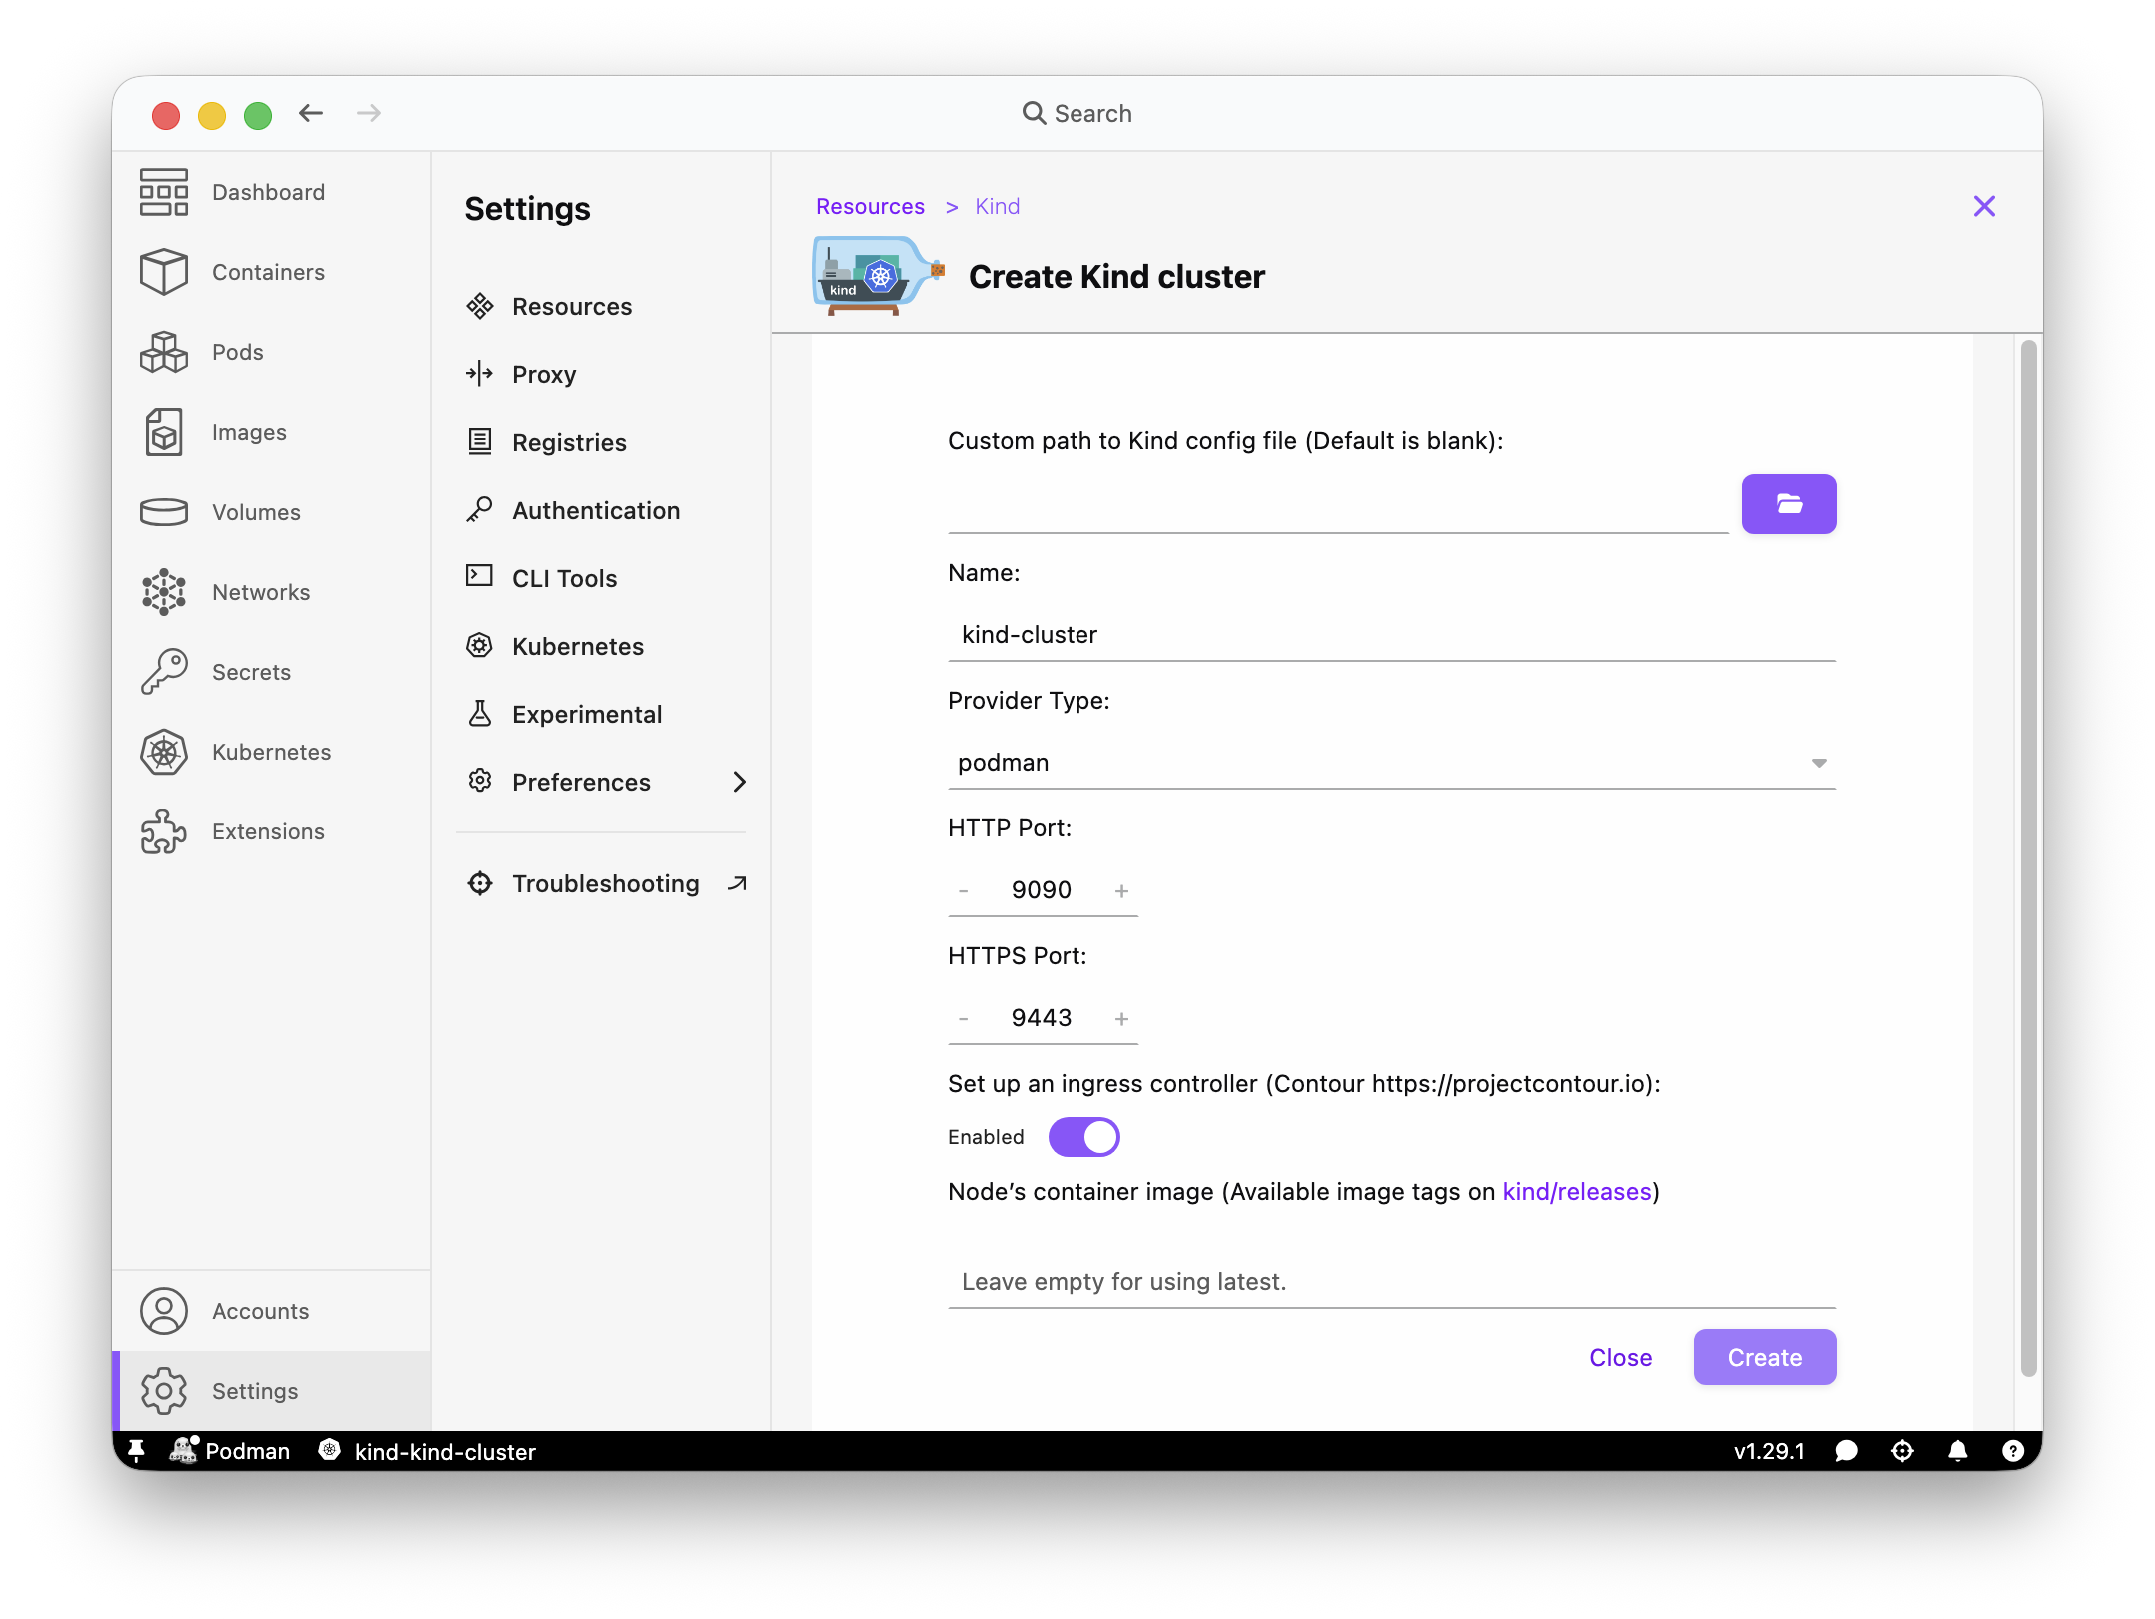Screen dimensions: 2155x1619
Task: Open the Dashboard view icon
Action: click(x=163, y=192)
